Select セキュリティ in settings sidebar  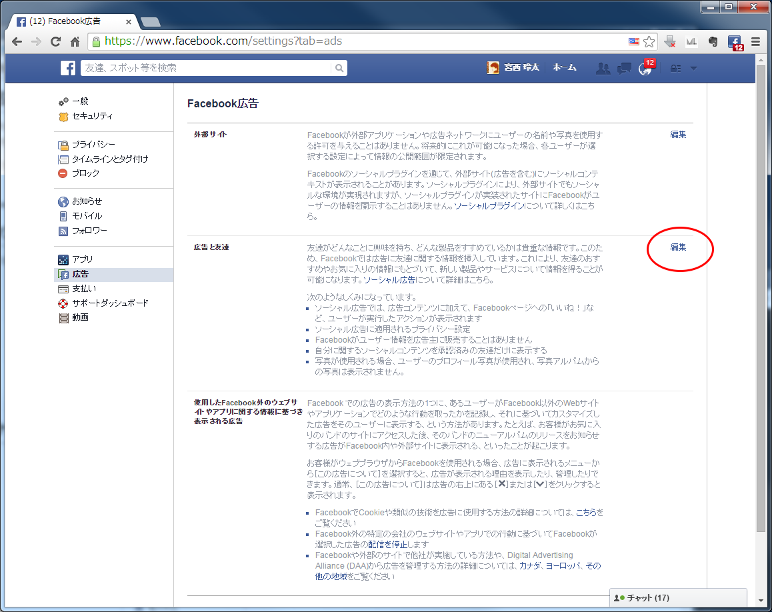click(92, 116)
